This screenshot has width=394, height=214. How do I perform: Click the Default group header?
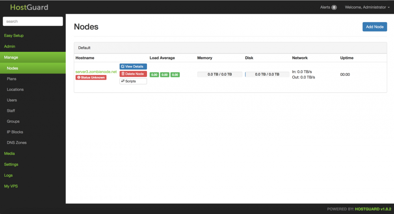230,48
